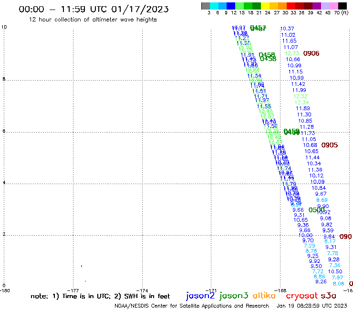Click the 11.65 wave height value
Image resolution: width=353 pixels, height=310 pixels.
[x=290, y=41]
